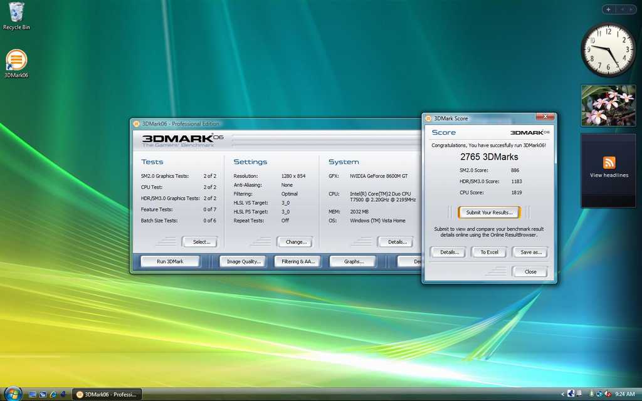Click Select... under Tests
642x401 pixels.
[201, 242]
